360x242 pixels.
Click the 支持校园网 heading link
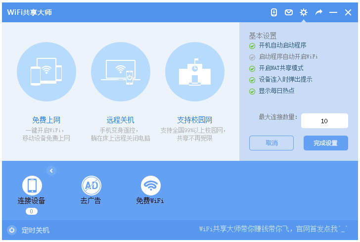pos(195,120)
